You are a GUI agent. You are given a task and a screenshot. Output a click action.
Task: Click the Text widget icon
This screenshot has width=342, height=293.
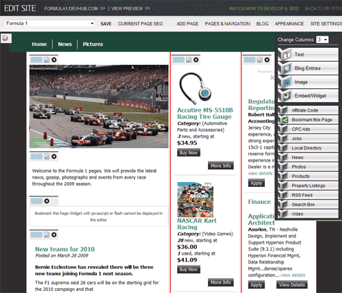[x=285, y=54]
